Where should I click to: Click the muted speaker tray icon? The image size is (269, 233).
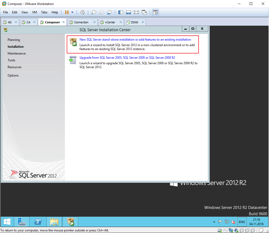pyautogui.click(x=233, y=222)
